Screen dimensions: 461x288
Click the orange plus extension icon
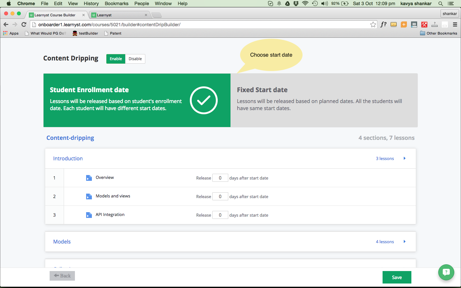(x=404, y=25)
